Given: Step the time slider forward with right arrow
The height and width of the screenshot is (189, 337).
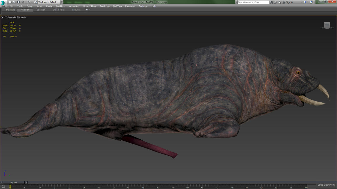Looking at the screenshot, I should [x=26, y=182].
